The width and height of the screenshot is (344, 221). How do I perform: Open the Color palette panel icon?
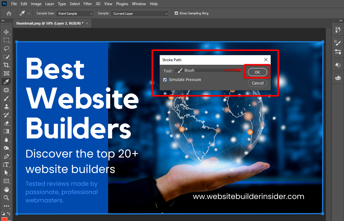click(x=338, y=78)
